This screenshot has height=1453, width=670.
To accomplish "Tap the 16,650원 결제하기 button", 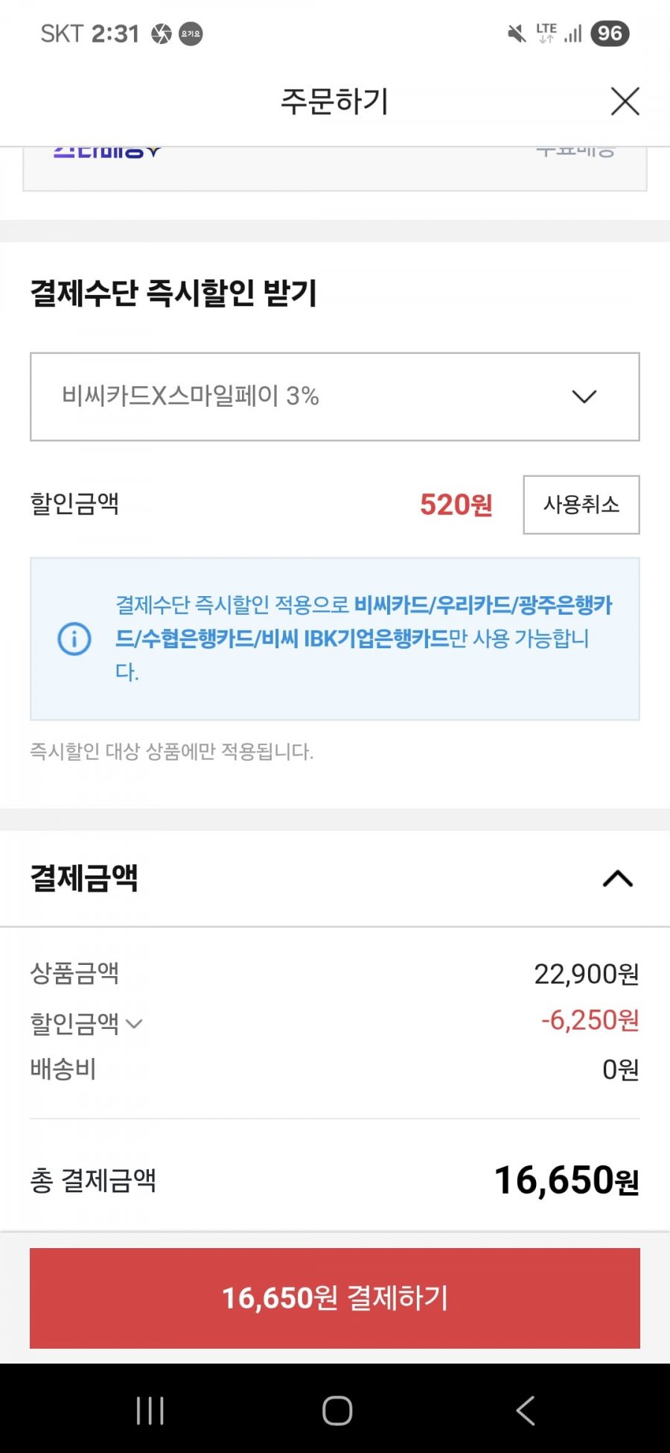I will pyautogui.click(x=335, y=1298).
